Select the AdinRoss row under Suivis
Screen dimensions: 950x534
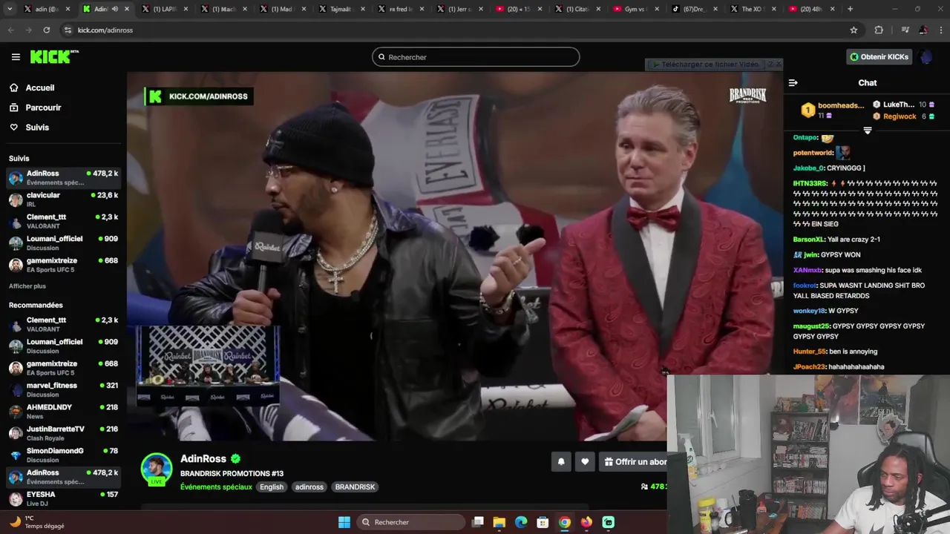click(63, 178)
